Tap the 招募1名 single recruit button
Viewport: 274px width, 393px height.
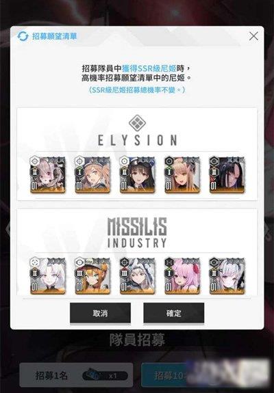(x=76, y=375)
